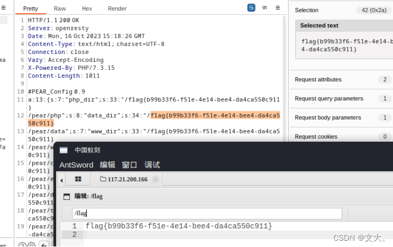
Task: Click the Date header on line 3
Action: 35,36
